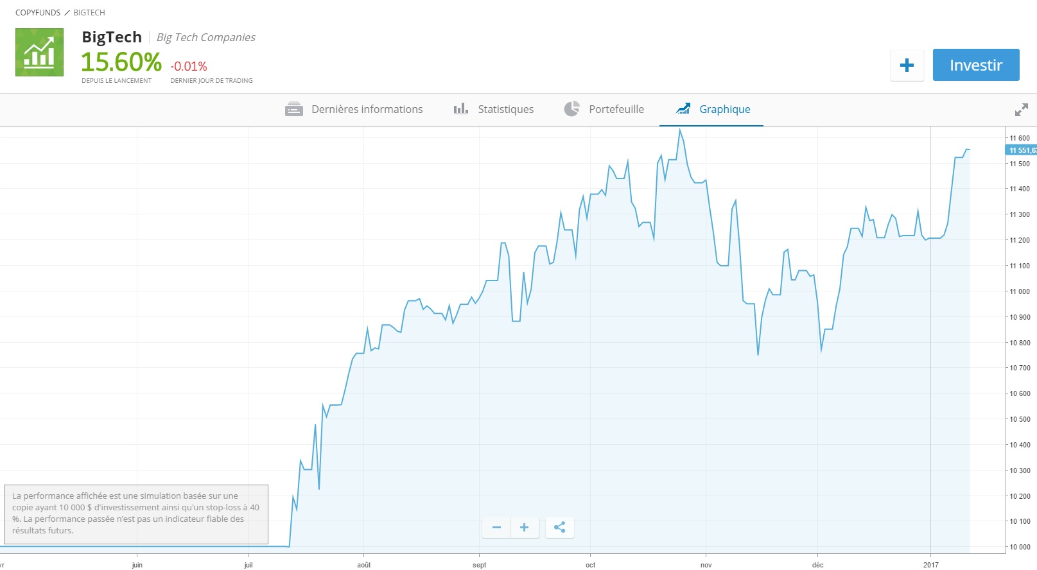This screenshot has width=1037, height=570.
Task: Click the 11 551 current value price label
Action: pos(1021,150)
